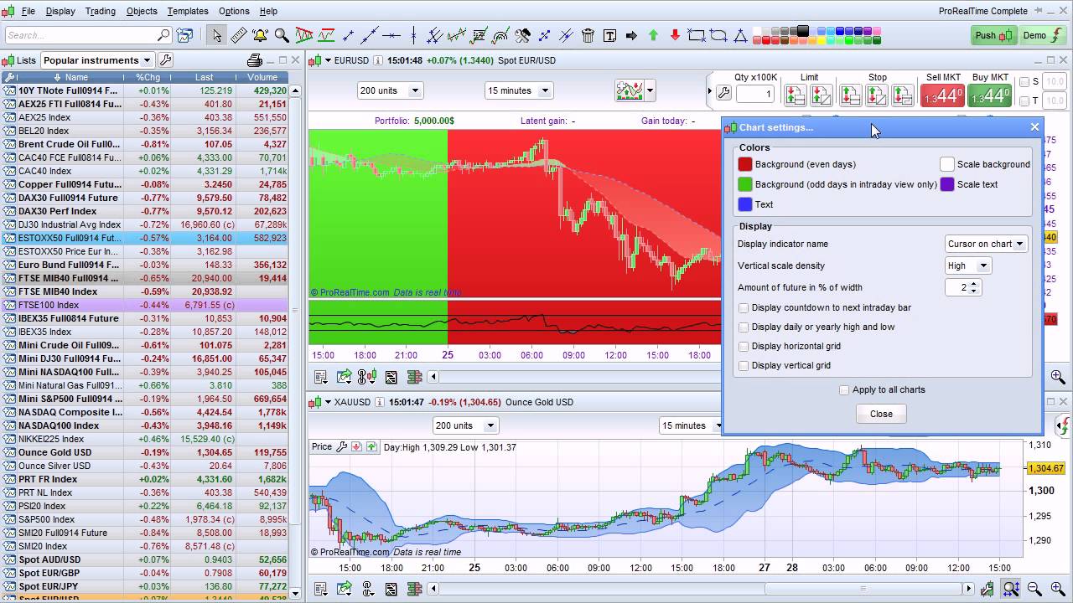Open the wrench settings of the Lists panel

166,60
